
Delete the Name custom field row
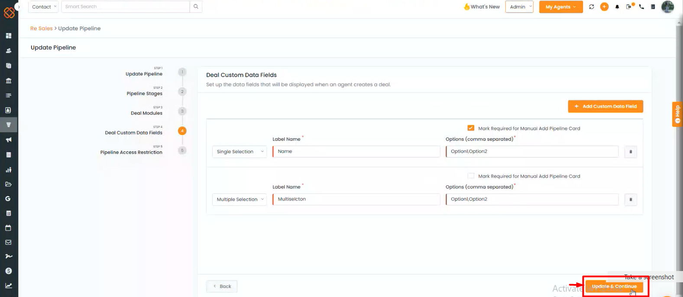630,152
